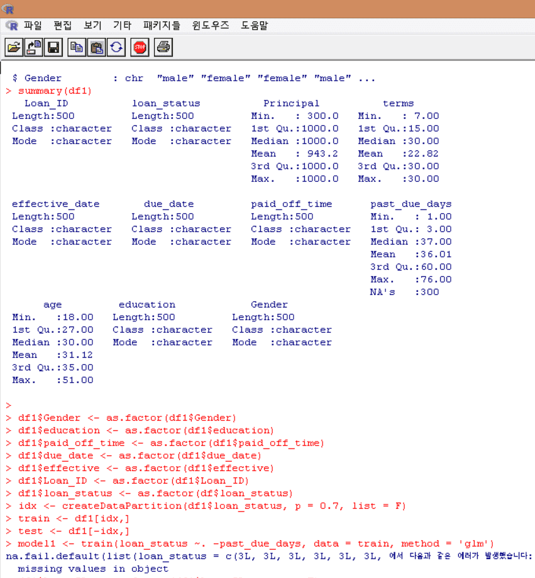
Task: Stop current computation with STOP icon
Action: (x=140, y=48)
